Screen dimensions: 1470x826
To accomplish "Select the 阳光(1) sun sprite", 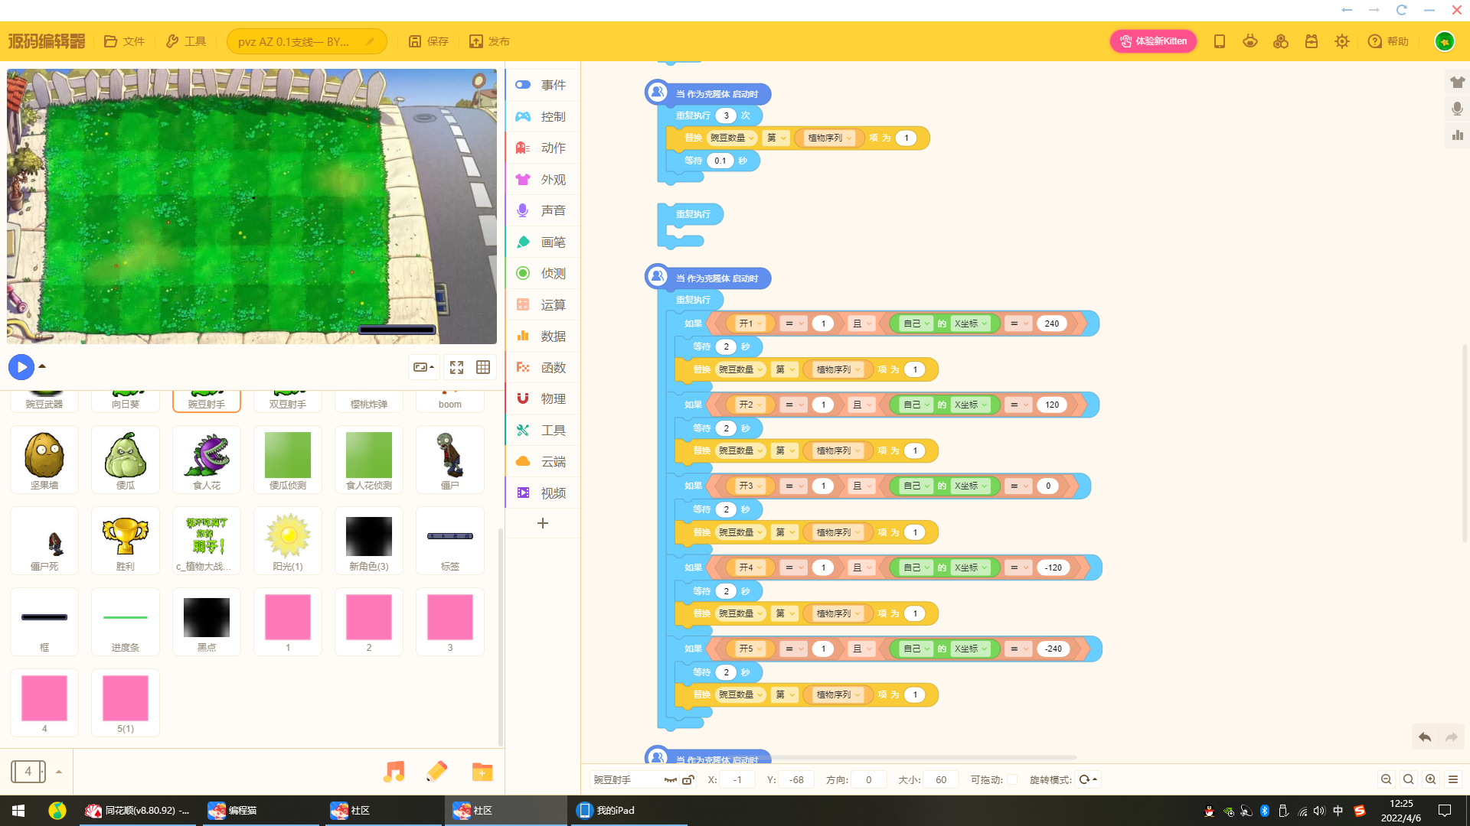I will (x=288, y=541).
